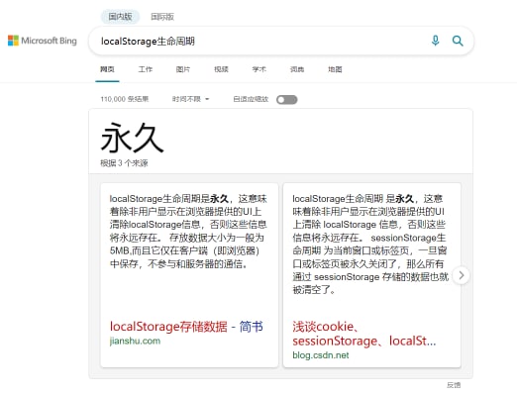Select the 国内版 tab
The height and width of the screenshot is (395, 517).
pos(120,17)
